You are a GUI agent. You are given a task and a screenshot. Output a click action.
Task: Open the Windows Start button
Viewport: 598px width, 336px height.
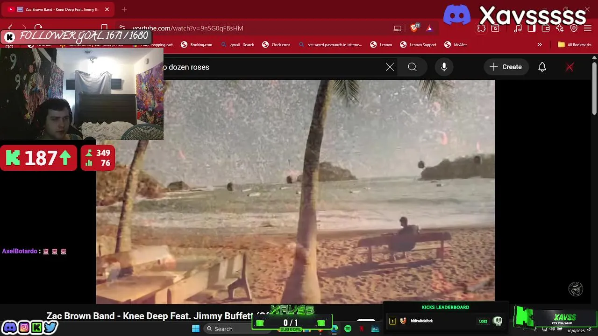(196, 329)
